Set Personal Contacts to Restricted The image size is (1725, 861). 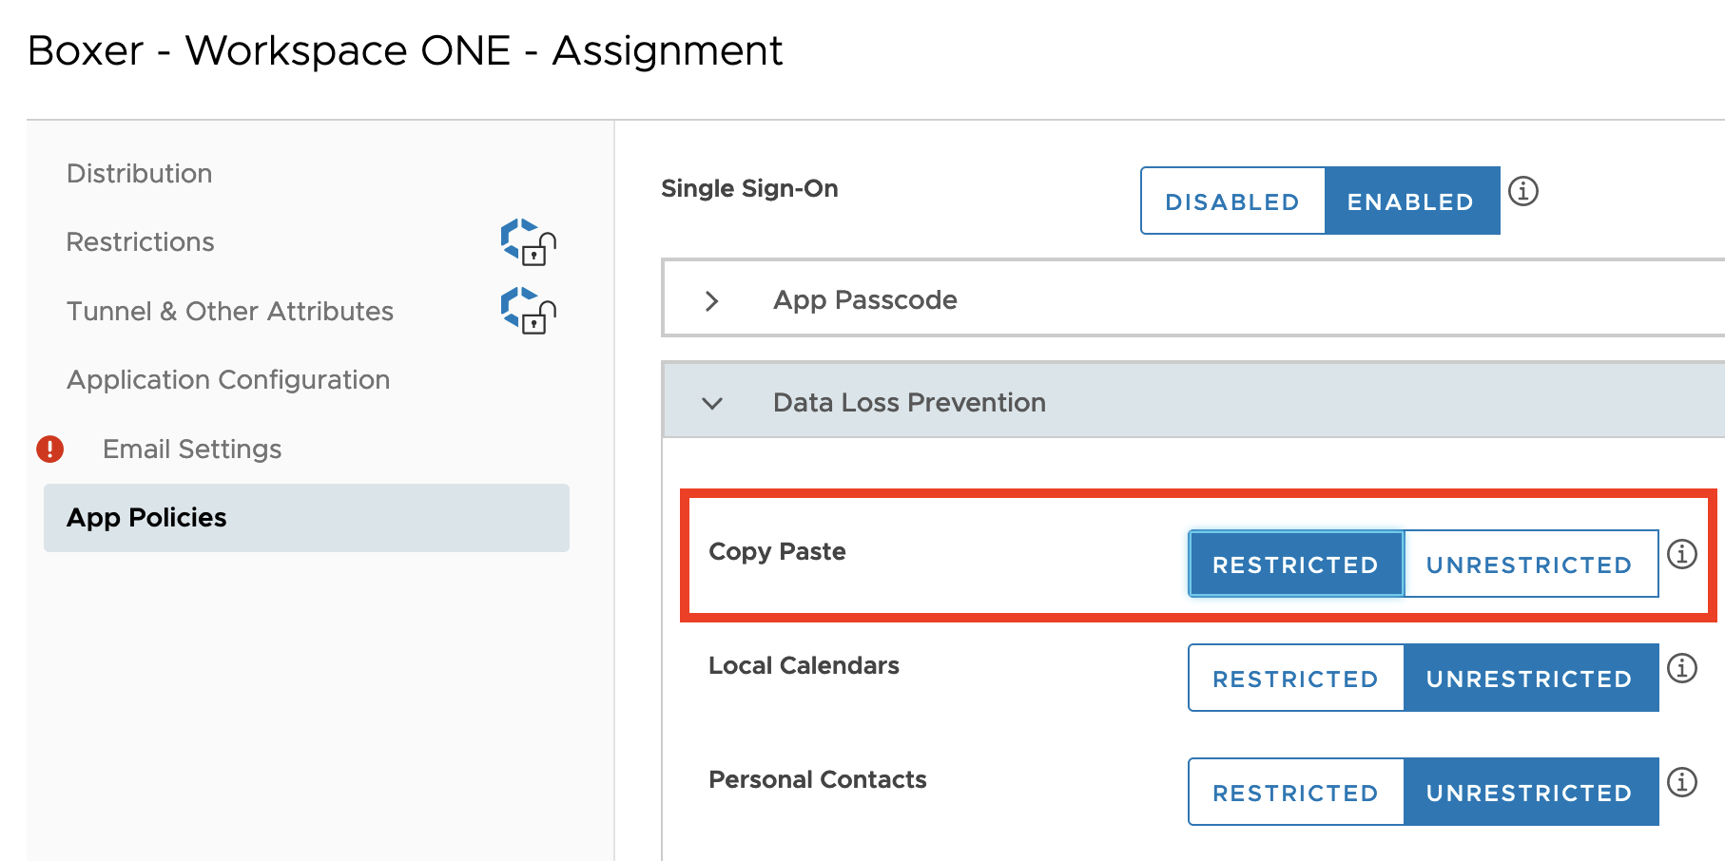[x=1295, y=792]
